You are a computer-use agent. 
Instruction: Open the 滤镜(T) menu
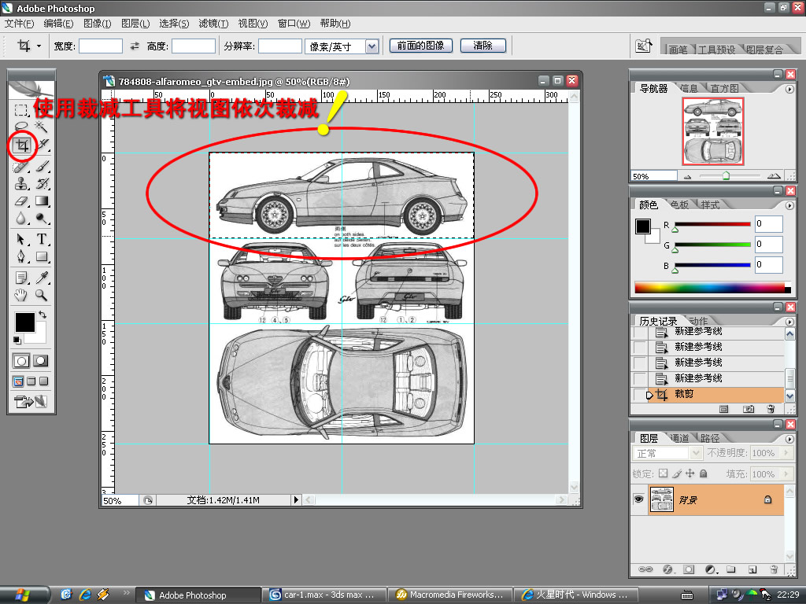coord(213,24)
